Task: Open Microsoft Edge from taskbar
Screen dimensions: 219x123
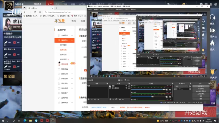Action: (x=25, y=121)
